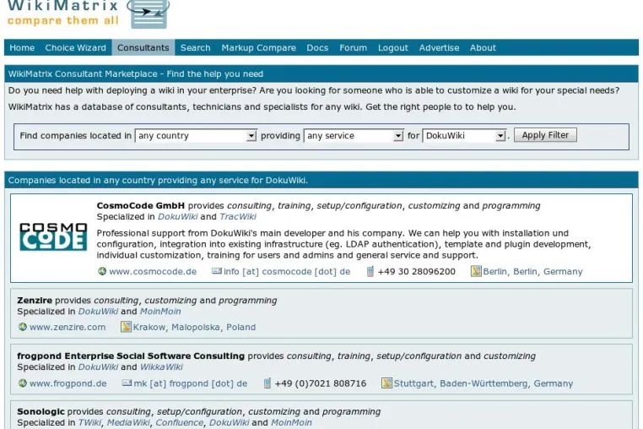Open Markup Compare in navigation bar
643x429 pixels.
coord(259,47)
